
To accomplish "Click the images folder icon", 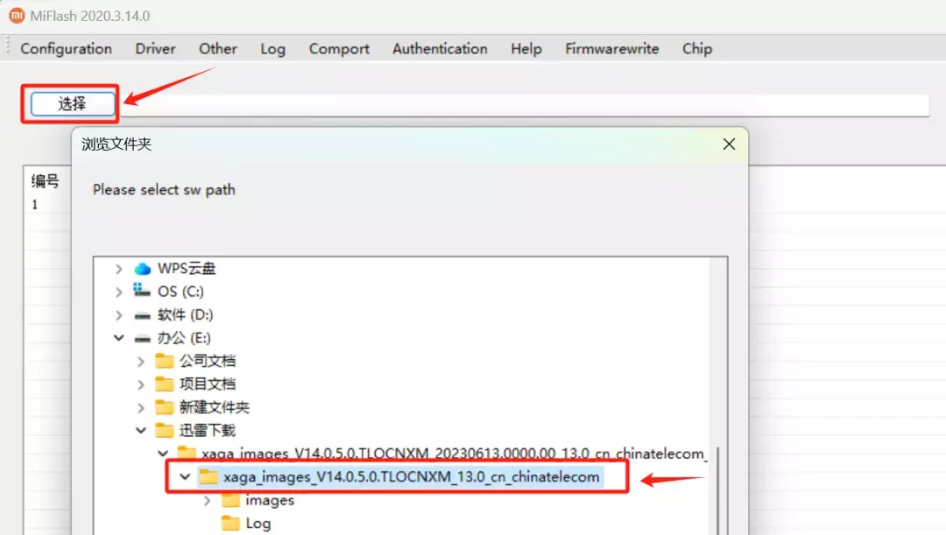I will (230, 500).
